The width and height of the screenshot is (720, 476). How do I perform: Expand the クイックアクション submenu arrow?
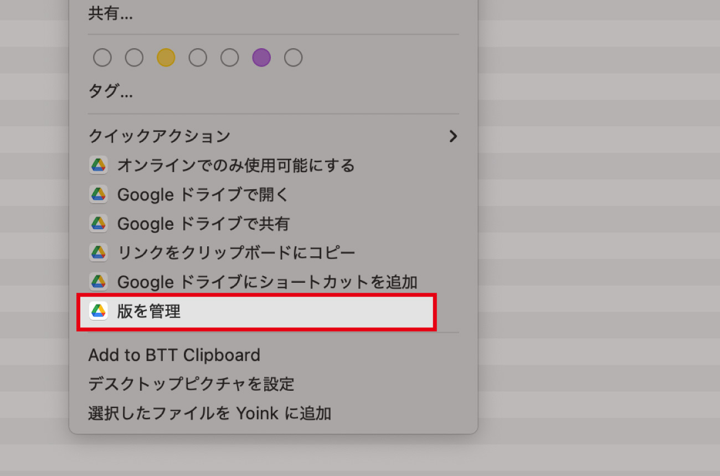tap(453, 136)
